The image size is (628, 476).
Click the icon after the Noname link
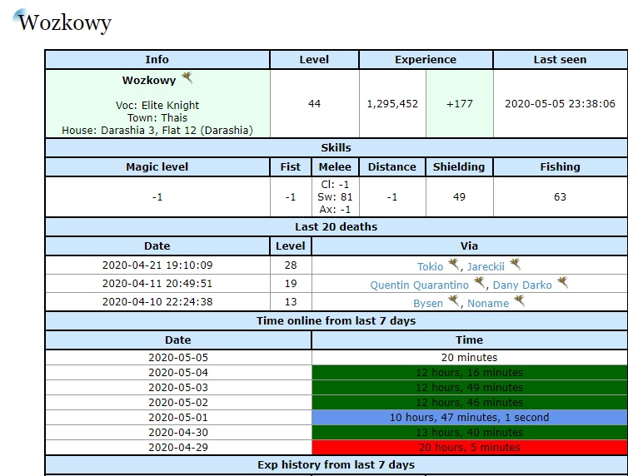519,301
